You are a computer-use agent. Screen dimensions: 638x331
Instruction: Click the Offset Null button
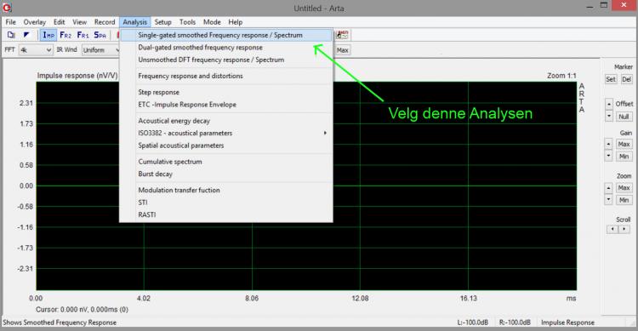(x=624, y=117)
